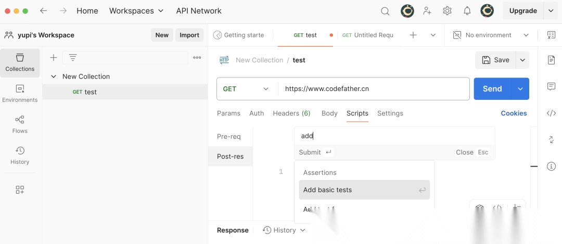Click the invite people icon
The height and width of the screenshot is (244, 562).
[x=427, y=11]
